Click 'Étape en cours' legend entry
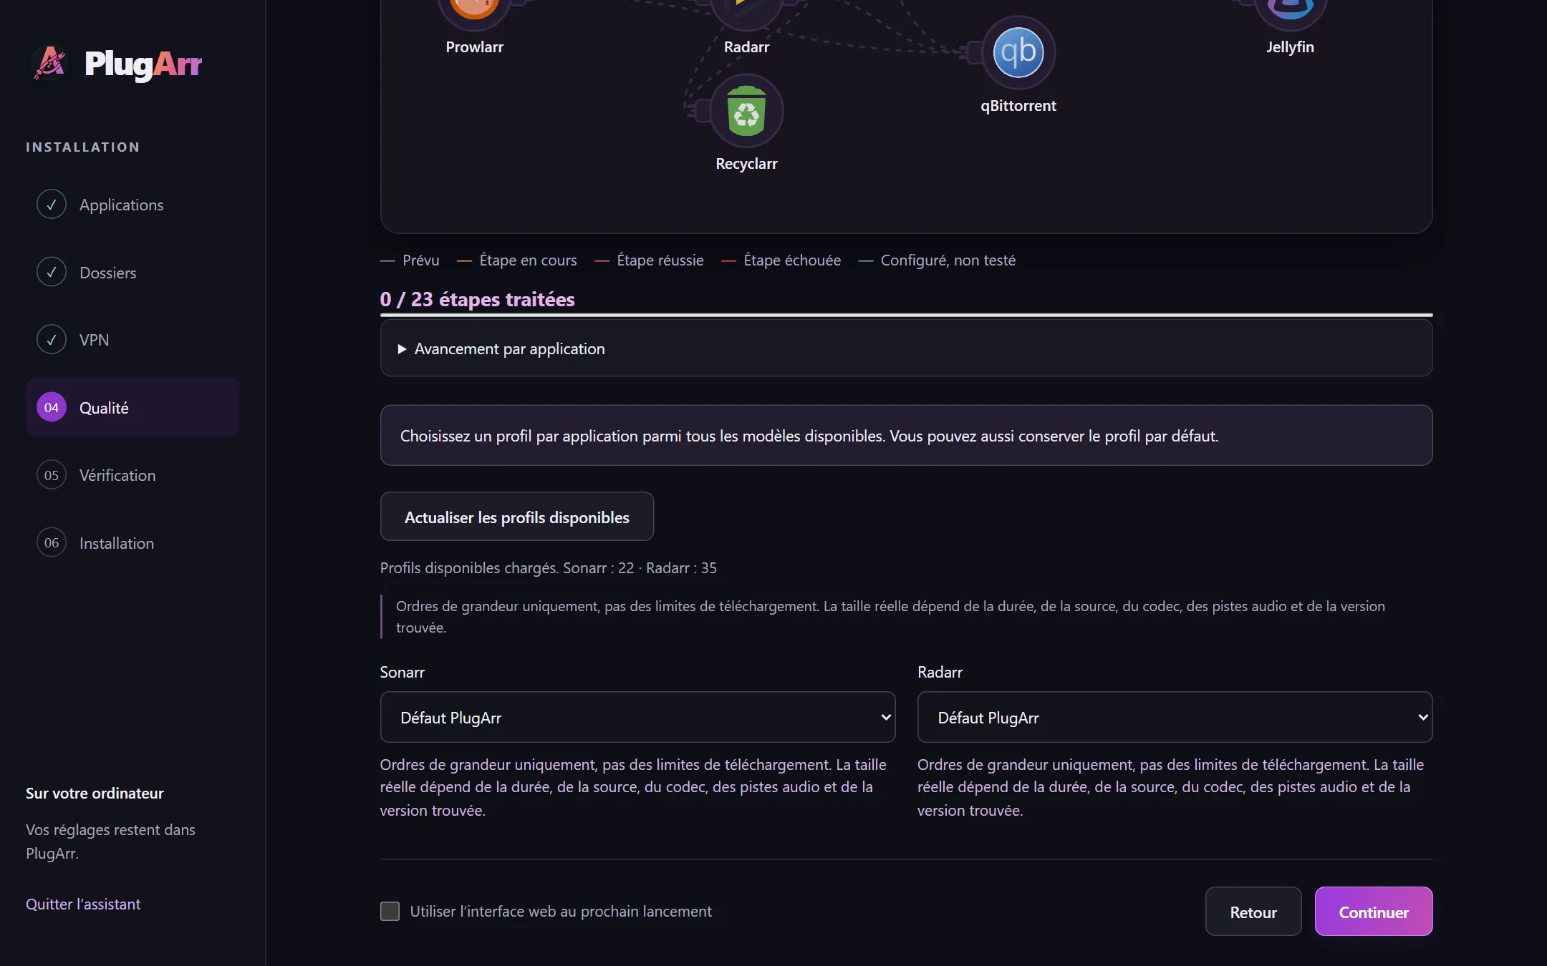The width and height of the screenshot is (1547, 966). pos(516,260)
